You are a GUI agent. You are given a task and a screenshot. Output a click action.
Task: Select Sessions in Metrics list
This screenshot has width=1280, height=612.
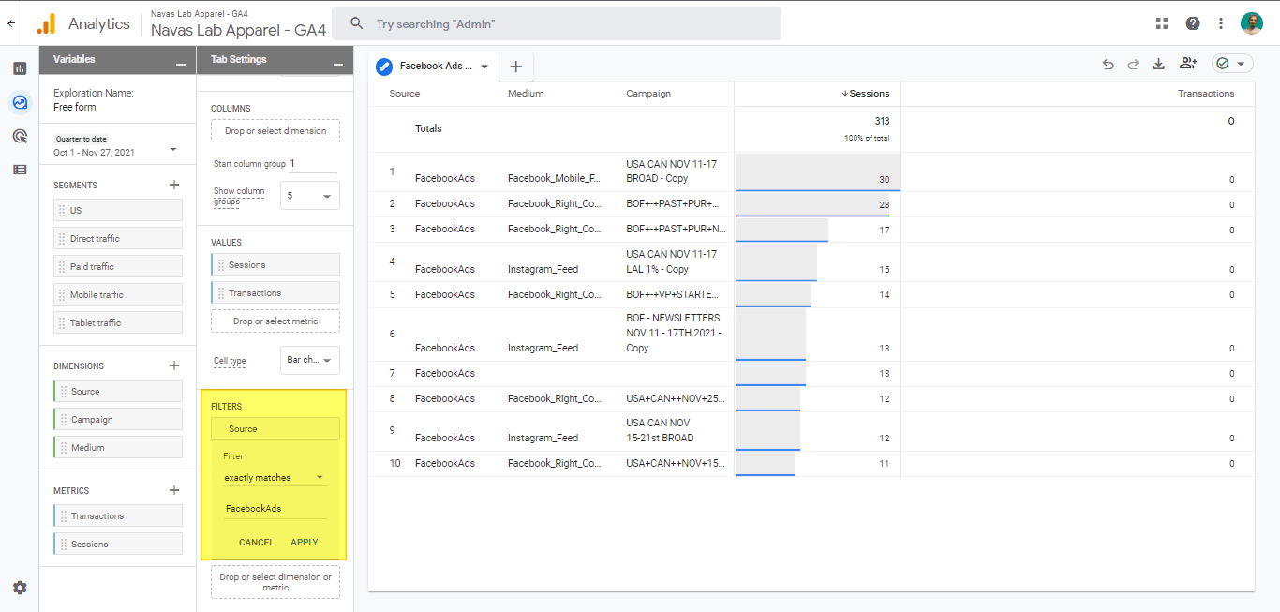118,545
